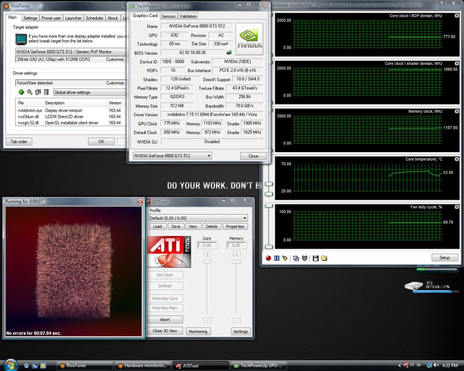Click the Memory clock value field in ATITool
Screen dimensions: 464x371
[x=236, y=245]
